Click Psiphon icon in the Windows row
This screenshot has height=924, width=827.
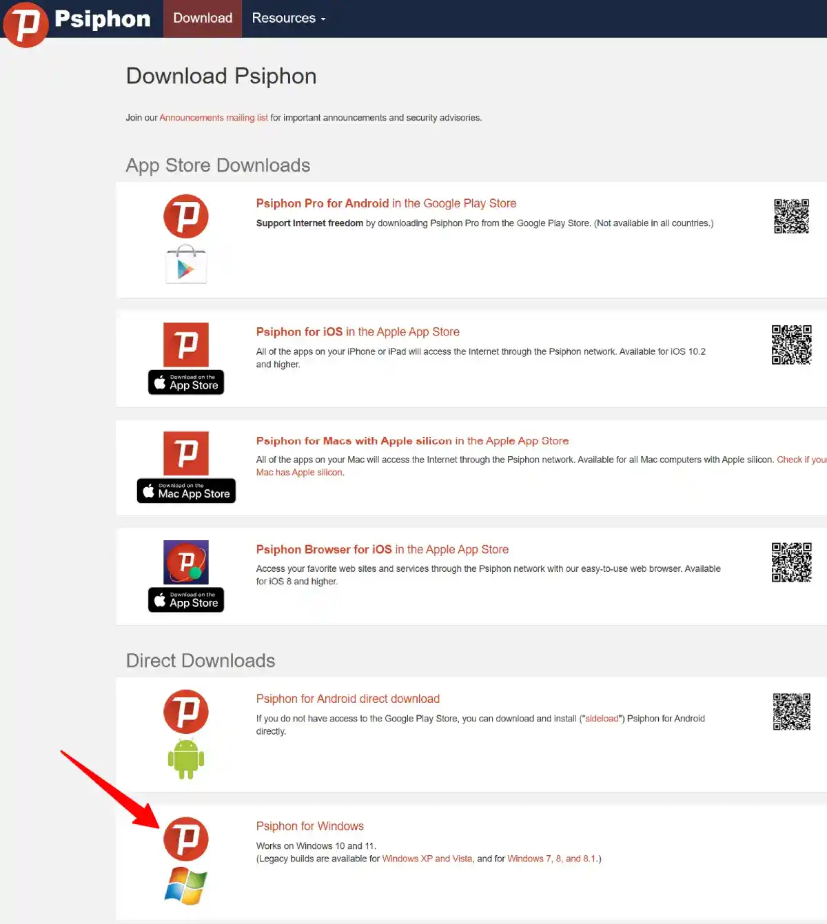pos(186,839)
